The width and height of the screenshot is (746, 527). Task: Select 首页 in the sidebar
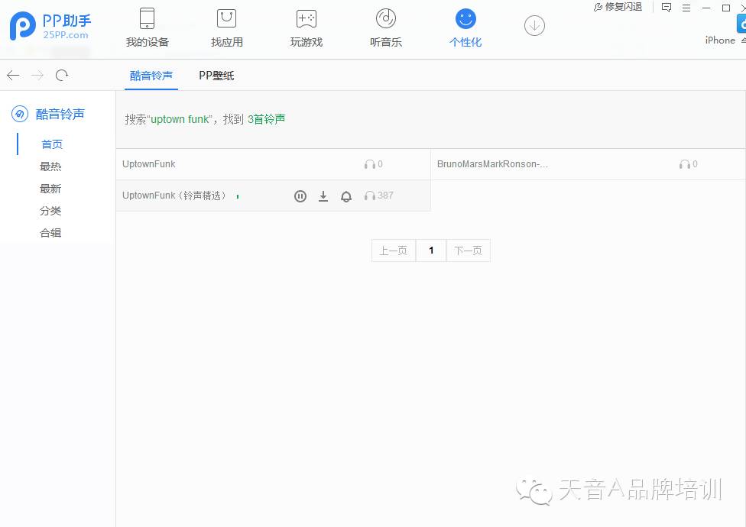(52, 144)
